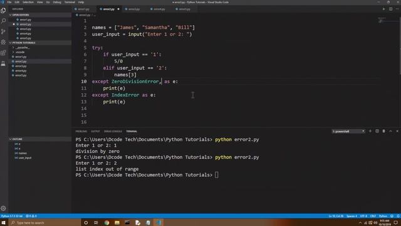Open File Explorer from the taskbar

(117, 223)
